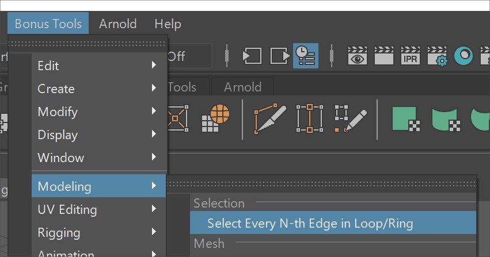Click the orange sphere grid shelf icon

pos(215,118)
